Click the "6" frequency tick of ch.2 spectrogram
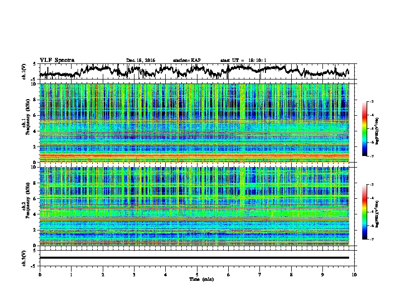 pyautogui.click(x=36, y=199)
